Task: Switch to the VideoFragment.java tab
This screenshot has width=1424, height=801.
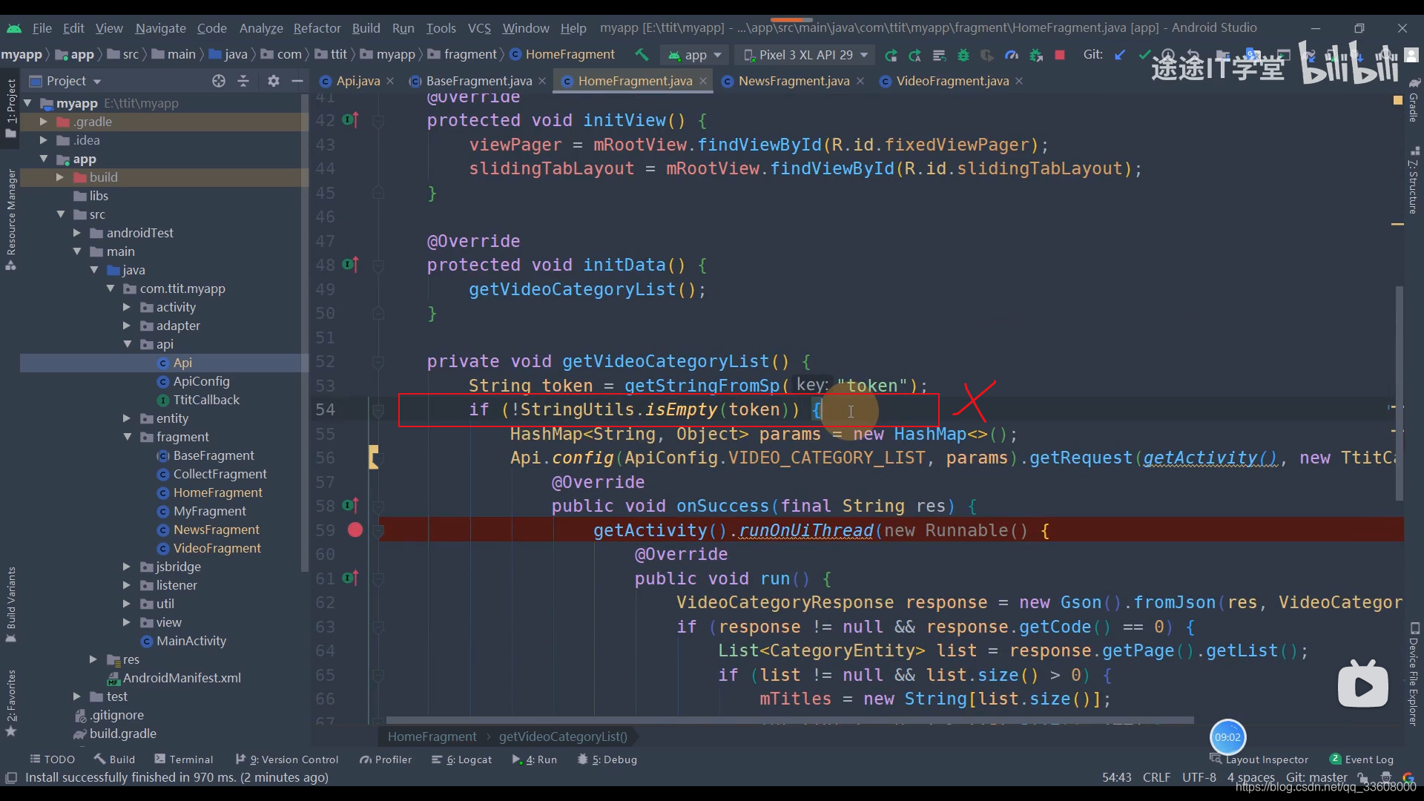Action: (x=952, y=81)
